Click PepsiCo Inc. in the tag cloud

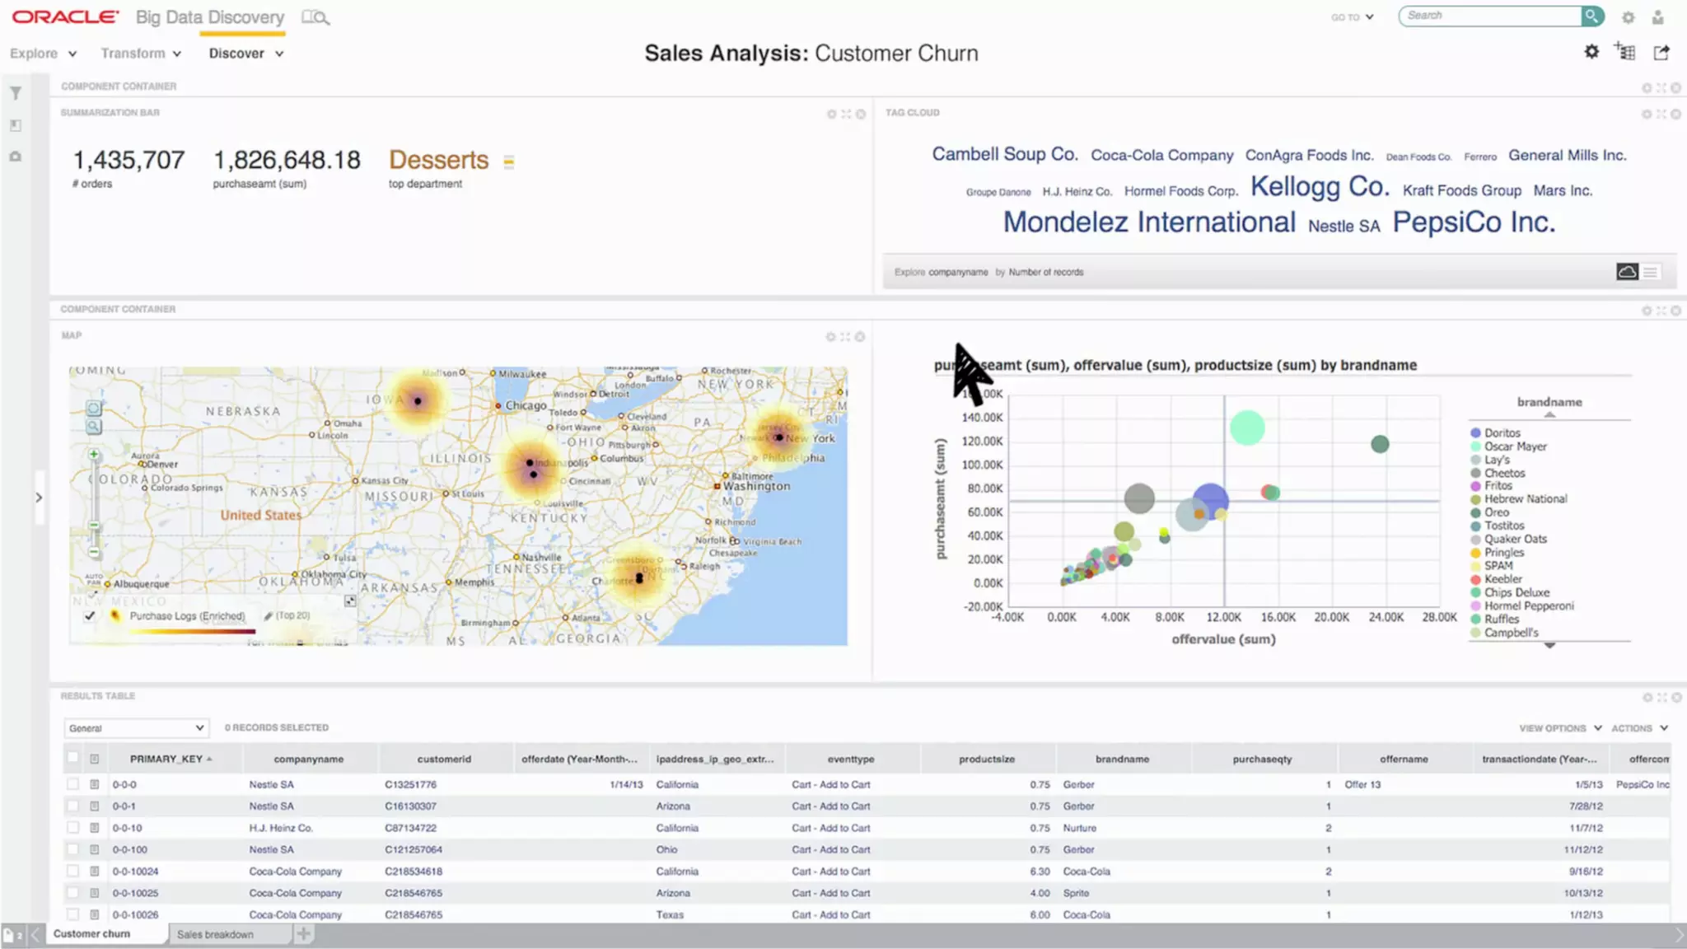(x=1474, y=222)
